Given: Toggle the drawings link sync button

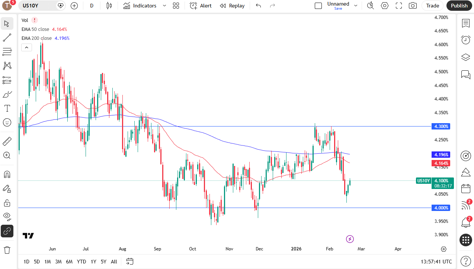Looking at the screenshot, I should coord(7,231).
